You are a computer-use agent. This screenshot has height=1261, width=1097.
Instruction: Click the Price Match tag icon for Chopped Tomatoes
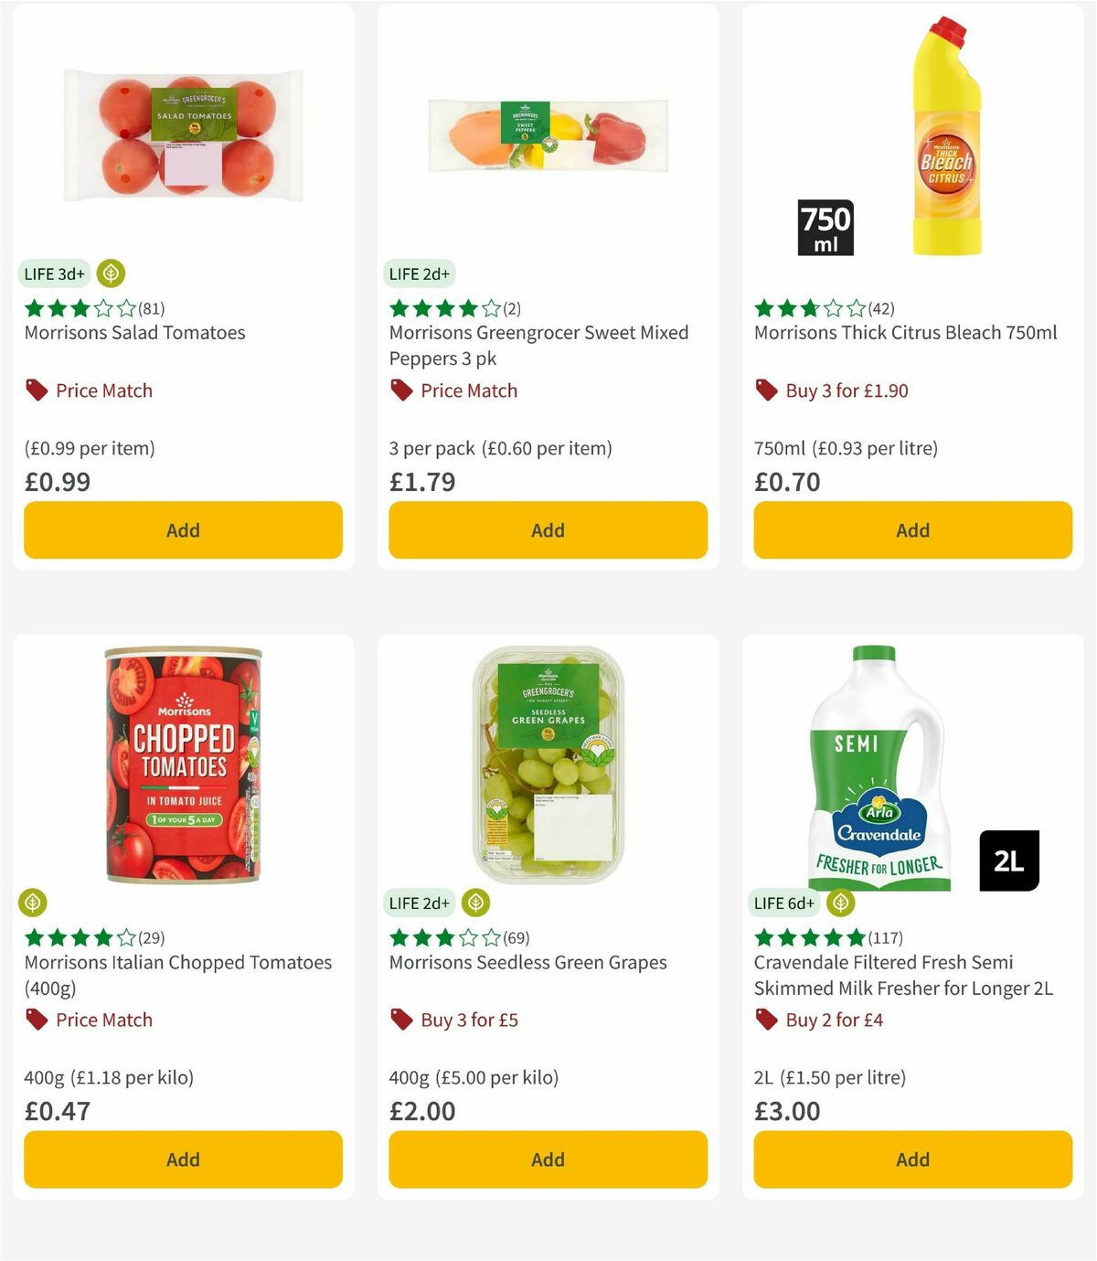pyautogui.click(x=36, y=1019)
